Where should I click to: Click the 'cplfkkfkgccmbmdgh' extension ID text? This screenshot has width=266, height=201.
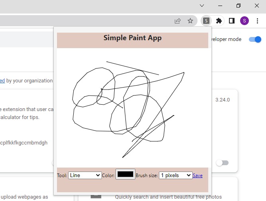pyautogui.click(x=23, y=143)
